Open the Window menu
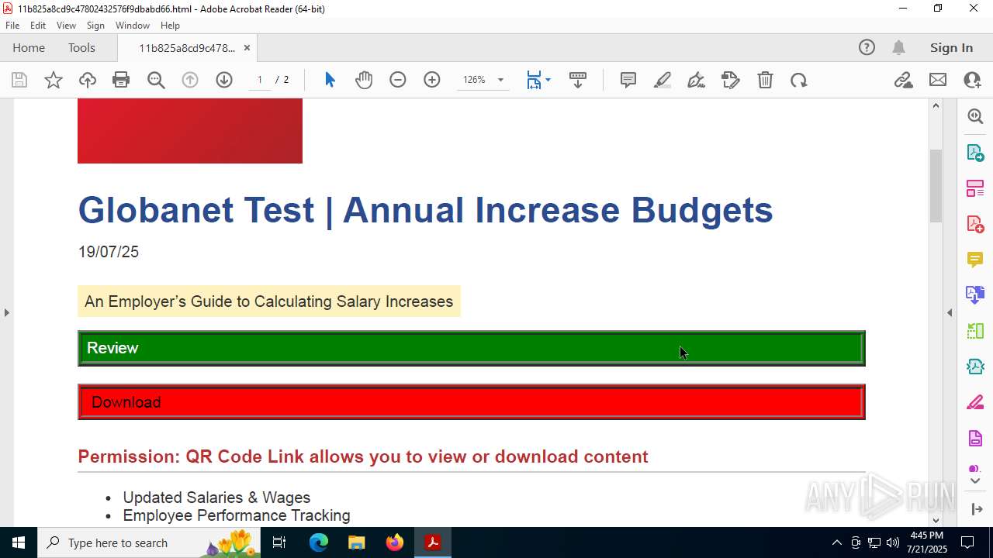The height and width of the screenshot is (558, 993). coord(133,26)
